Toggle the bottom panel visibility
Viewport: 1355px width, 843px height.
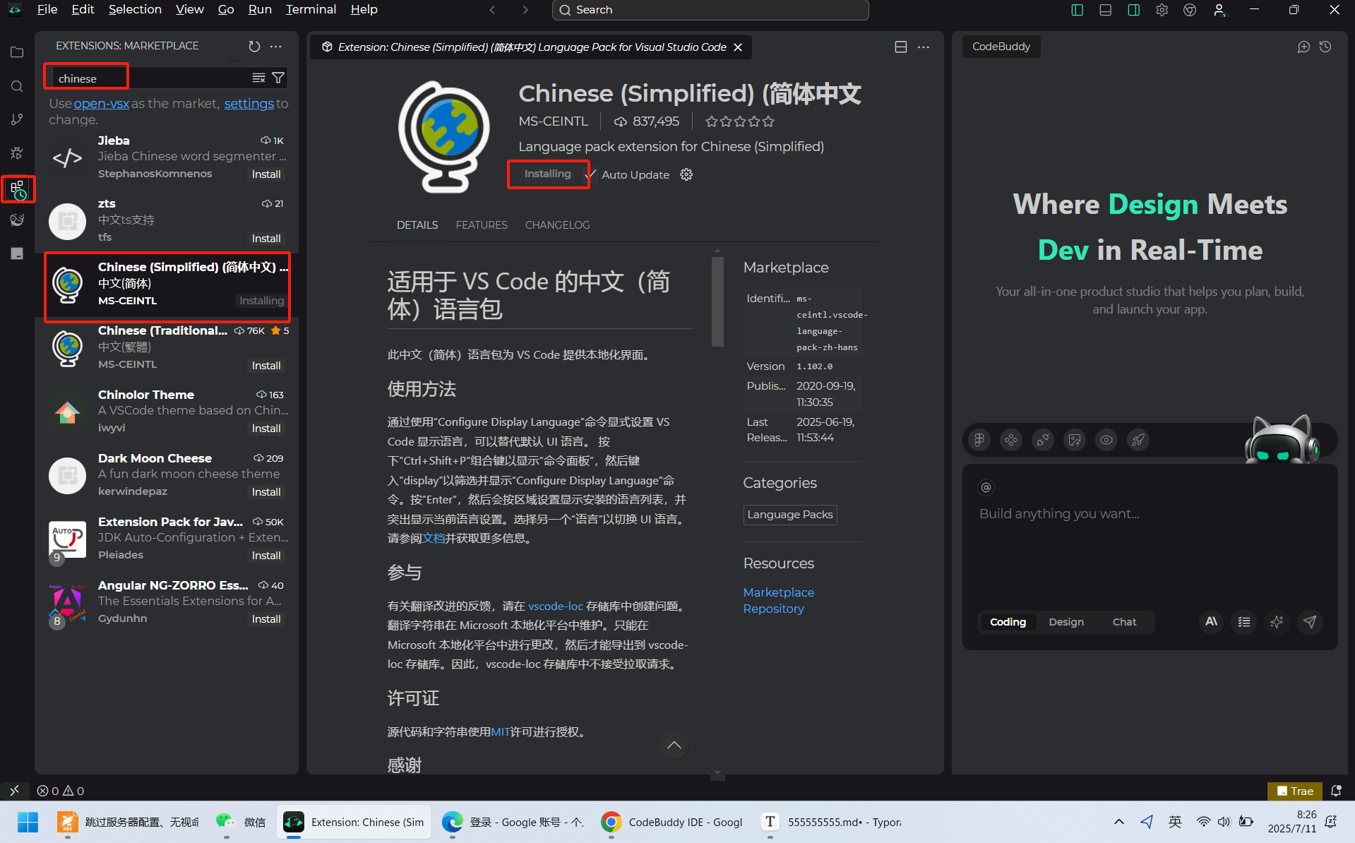point(1105,10)
